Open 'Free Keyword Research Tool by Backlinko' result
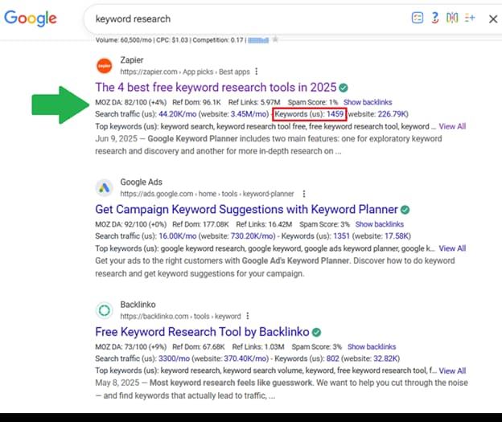This screenshot has height=422, width=502. coord(203,332)
